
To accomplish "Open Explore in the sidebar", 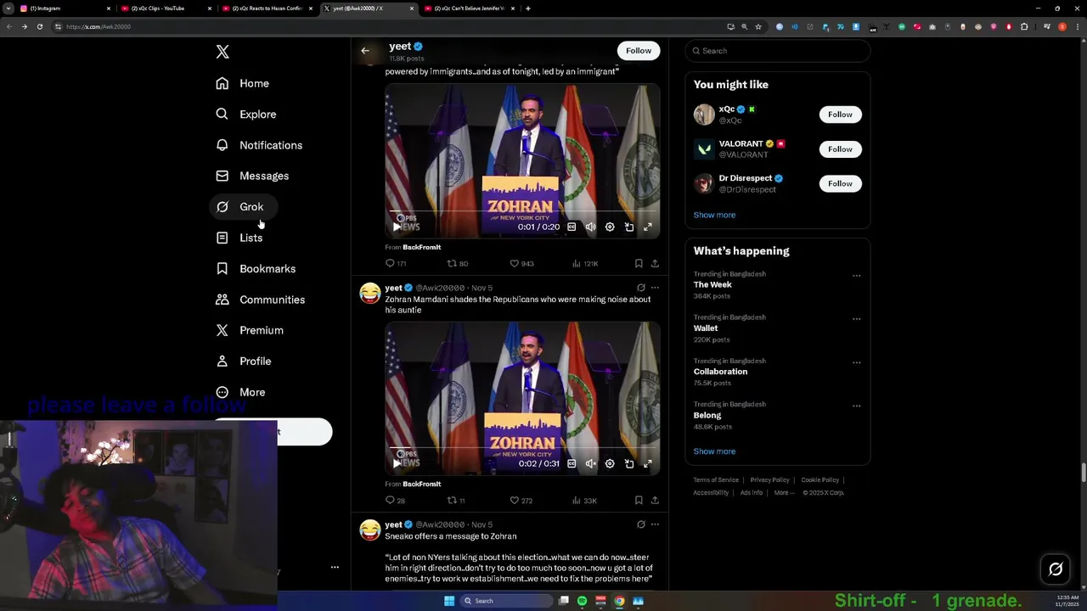I will pyautogui.click(x=245, y=114).
